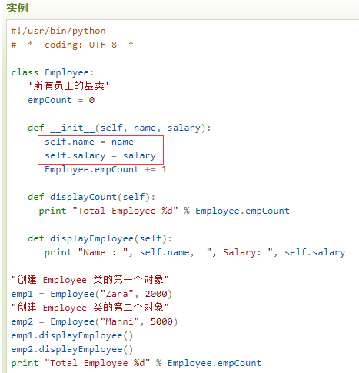Click the self.name = name line
This screenshot has height=373, width=359.
[x=89, y=142]
